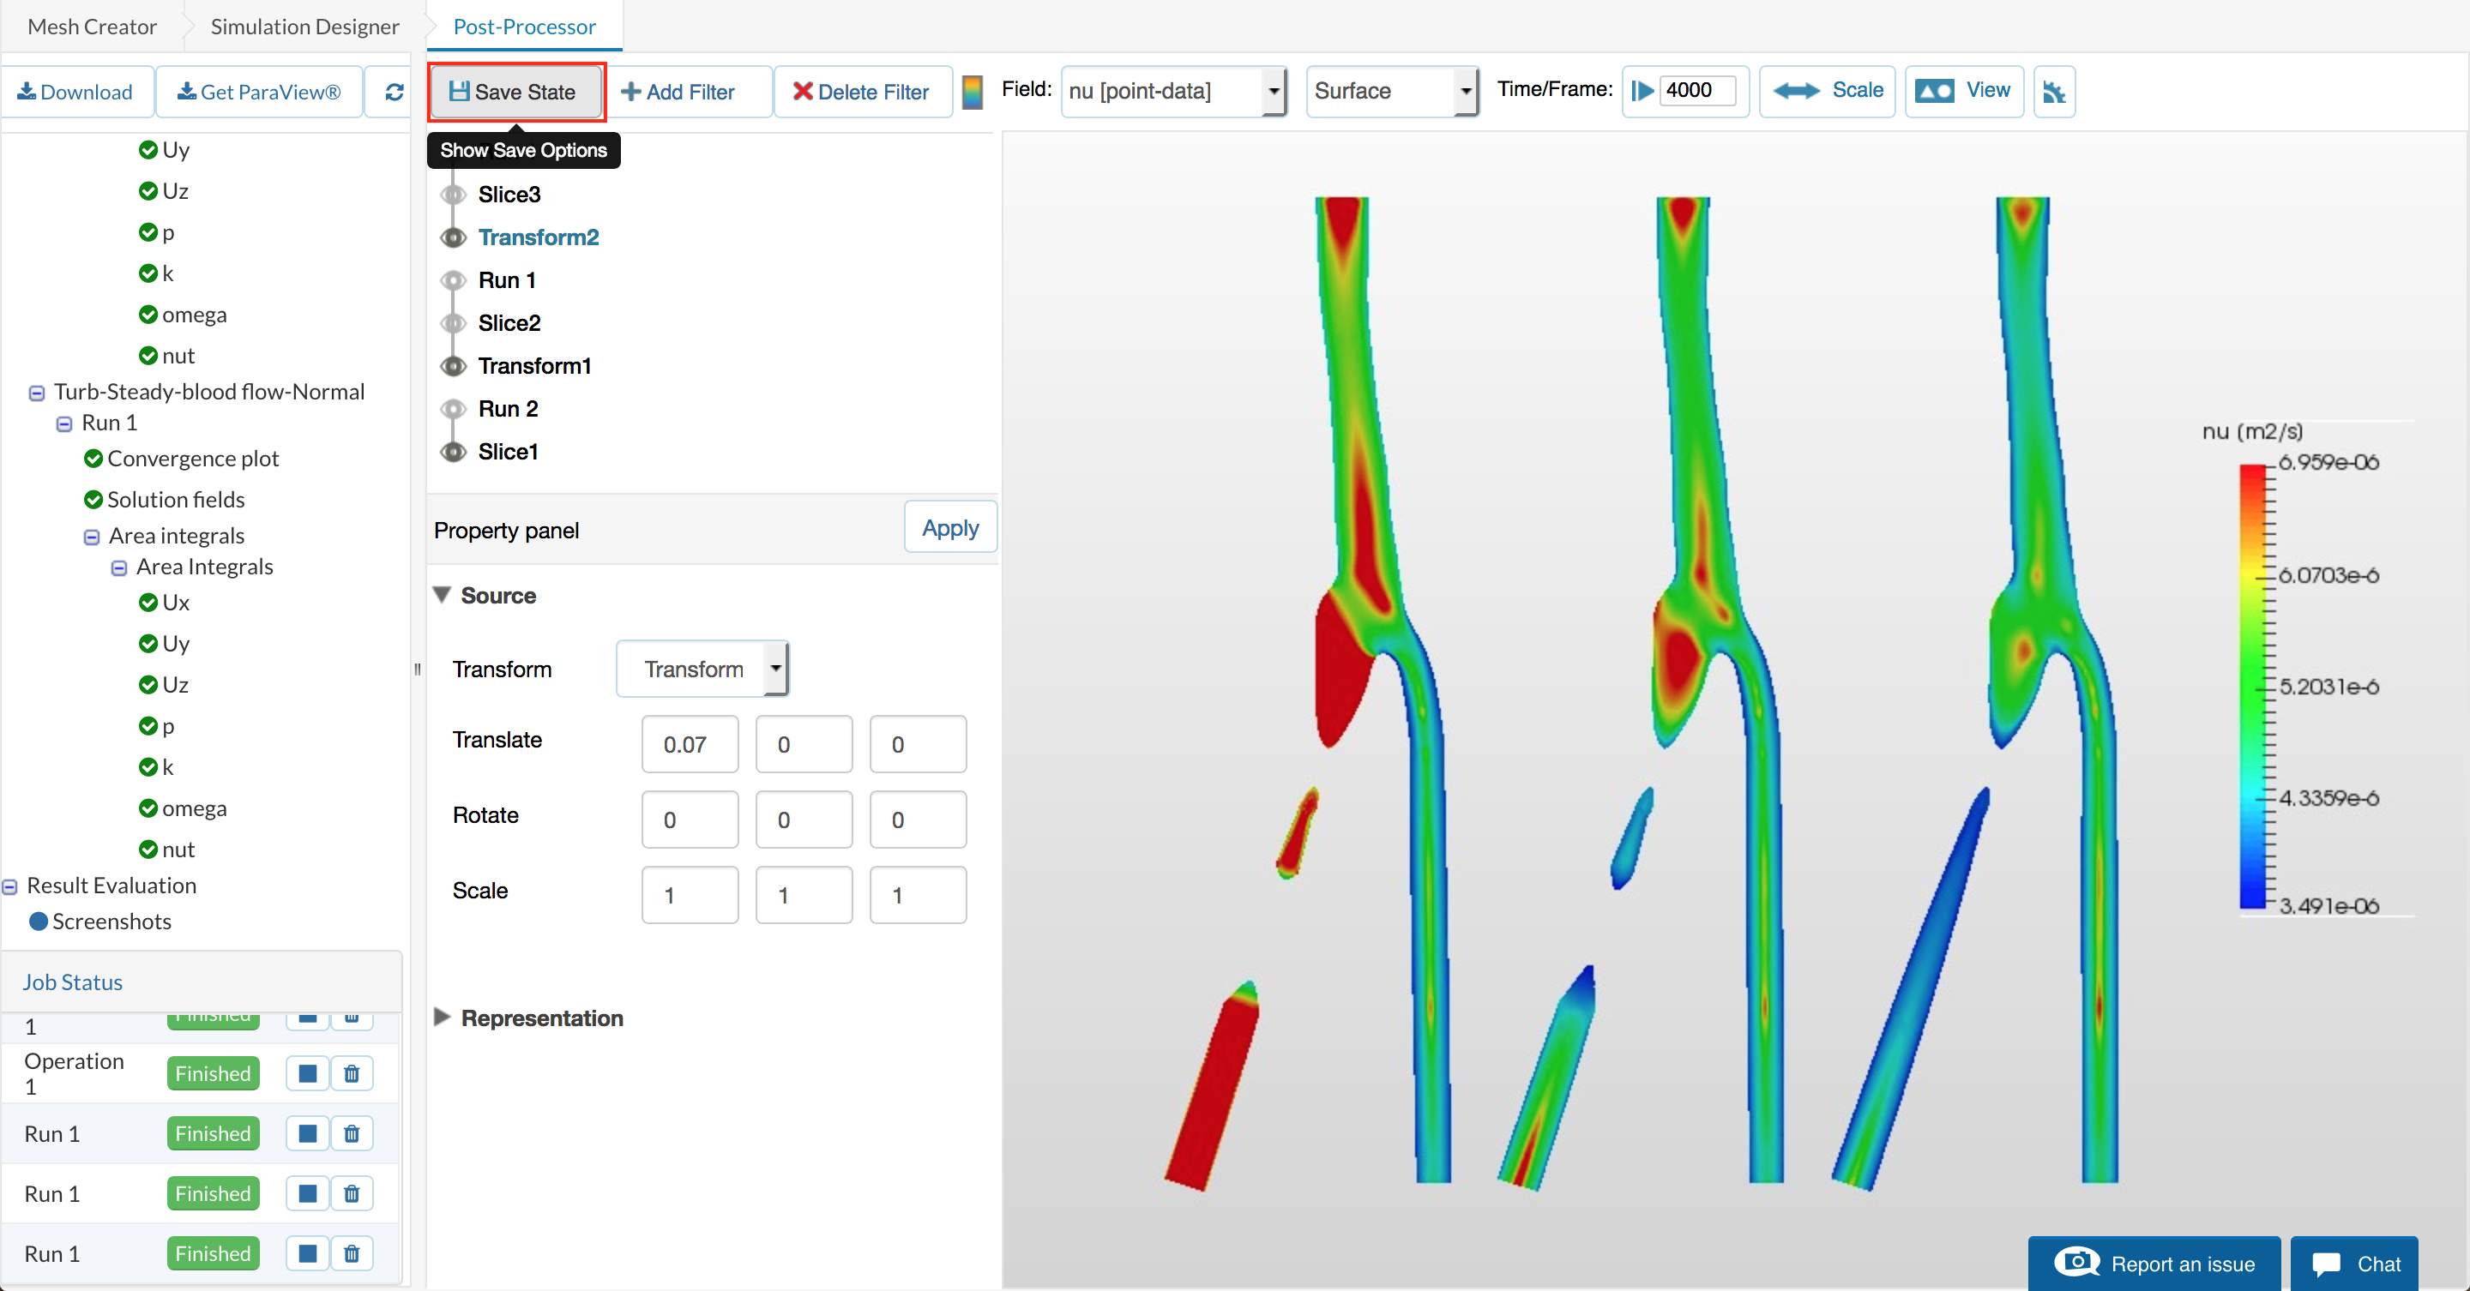
Task: Click the Scale rescale arrows button
Action: tap(1827, 91)
